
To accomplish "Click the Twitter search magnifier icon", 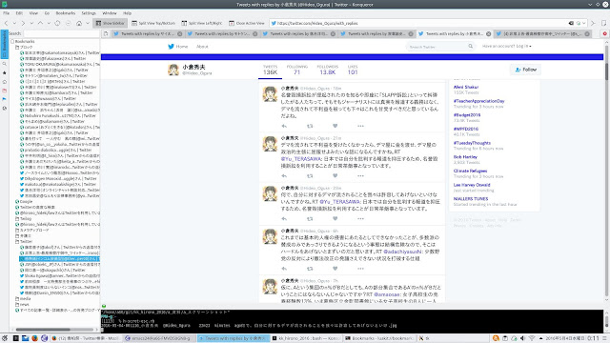I will click(470, 47).
